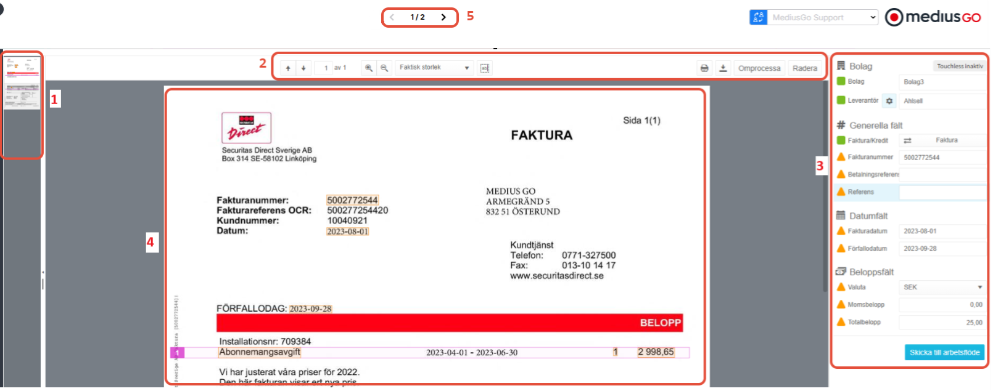Click the warning triangle beside Betalningsreferens
993x391 pixels.
click(x=841, y=174)
